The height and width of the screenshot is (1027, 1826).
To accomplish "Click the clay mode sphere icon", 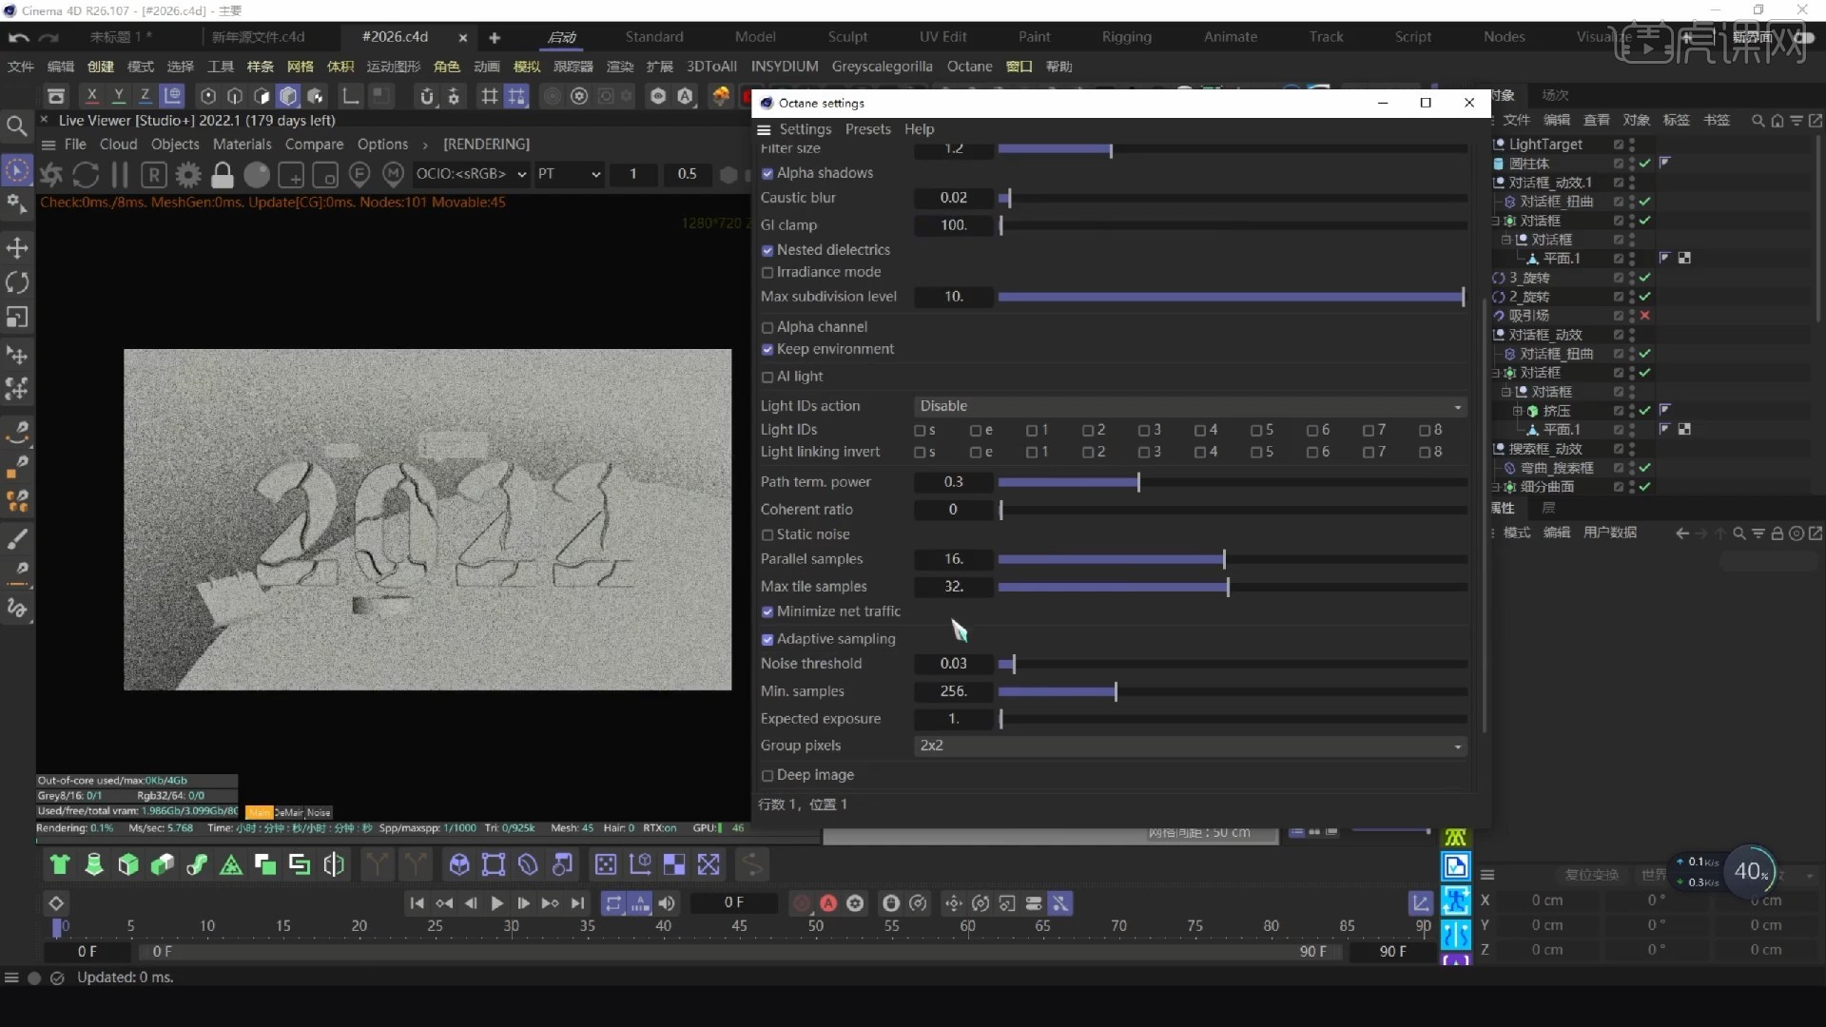I will [x=257, y=175].
